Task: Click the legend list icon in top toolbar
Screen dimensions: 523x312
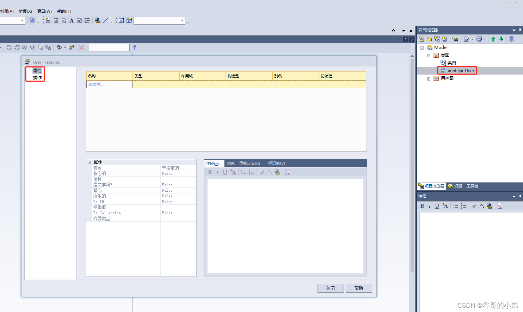Action: pyautogui.click(x=87, y=21)
